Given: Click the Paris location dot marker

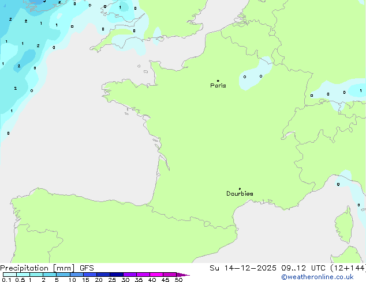Looking at the screenshot, I should click(x=218, y=81).
